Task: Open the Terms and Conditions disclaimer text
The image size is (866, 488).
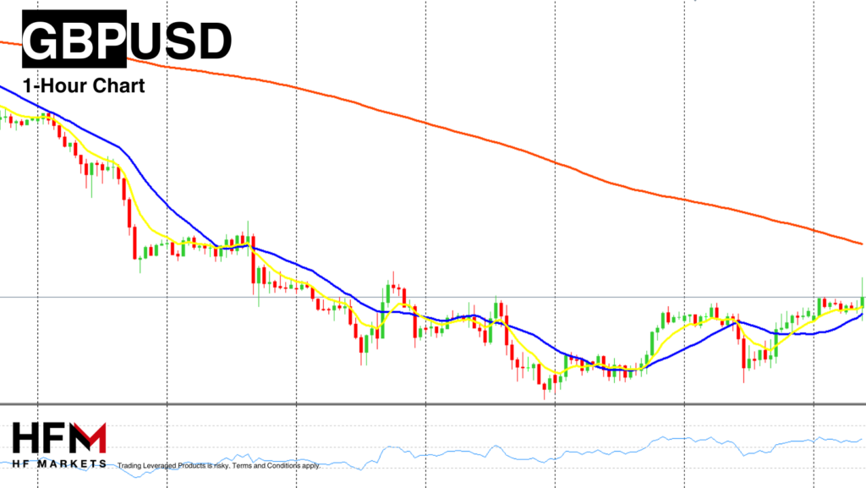Action: [218, 465]
